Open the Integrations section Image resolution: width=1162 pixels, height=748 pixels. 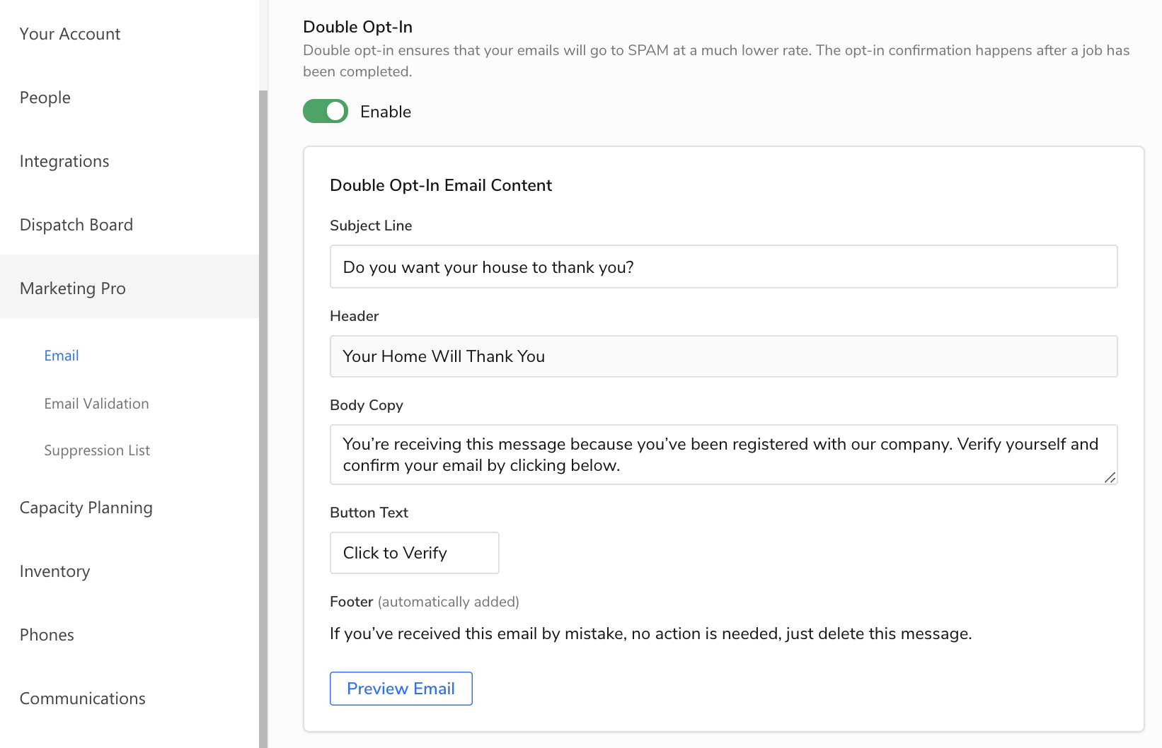point(64,161)
